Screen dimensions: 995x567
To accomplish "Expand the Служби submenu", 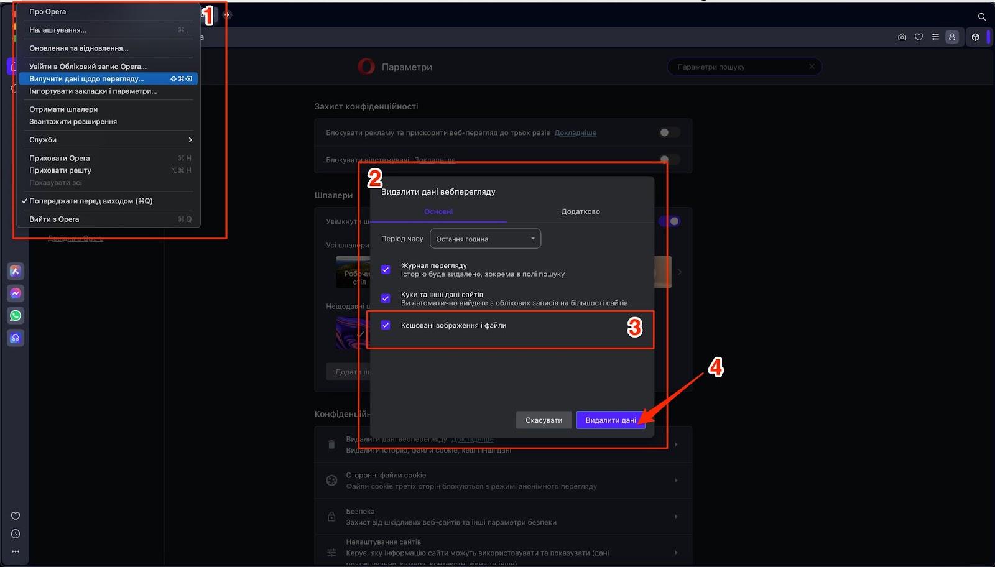I will [107, 140].
